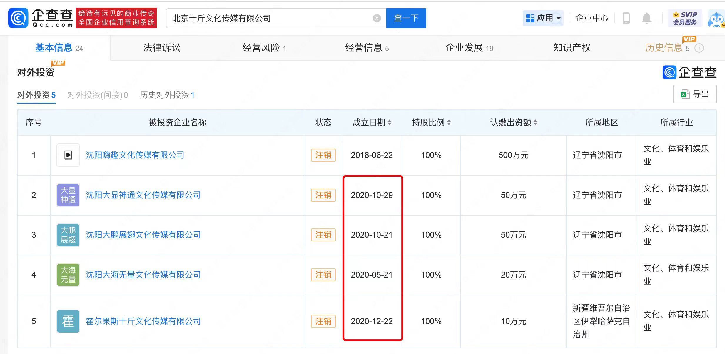Switch to the 法律诉讼 tab
Image resolution: width=725 pixels, height=354 pixels.
pos(161,47)
